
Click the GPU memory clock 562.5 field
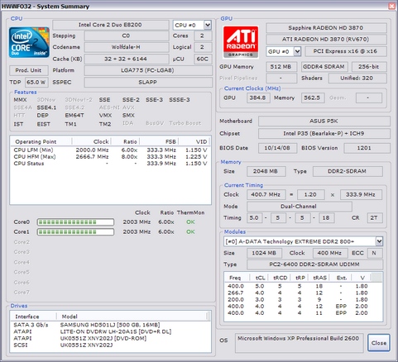click(313, 98)
